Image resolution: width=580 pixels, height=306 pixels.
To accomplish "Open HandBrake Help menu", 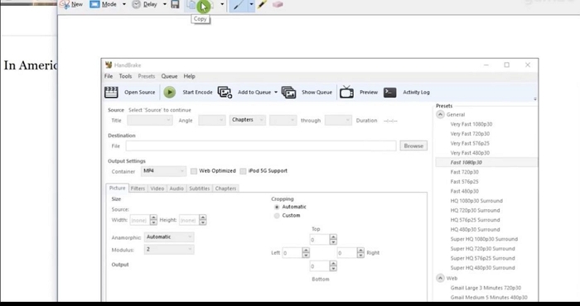I will (x=189, y=76).
